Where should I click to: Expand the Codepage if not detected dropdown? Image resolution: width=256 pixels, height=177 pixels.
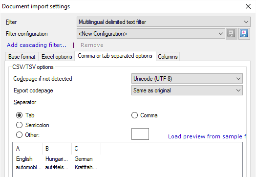187,79
